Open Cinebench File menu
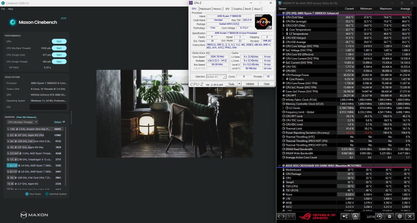The width and height of the screenshot is (417, 223). pyautogui.click(x=3, y=9)
